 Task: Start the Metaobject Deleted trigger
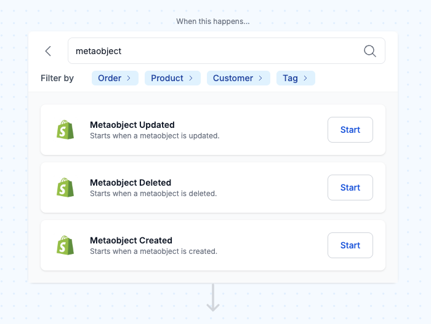pos(350,188)
